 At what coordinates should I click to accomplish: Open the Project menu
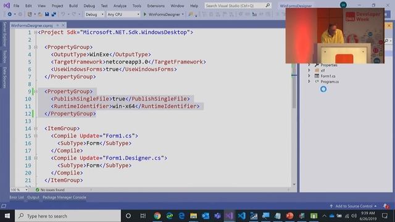(x=57, y=6)
